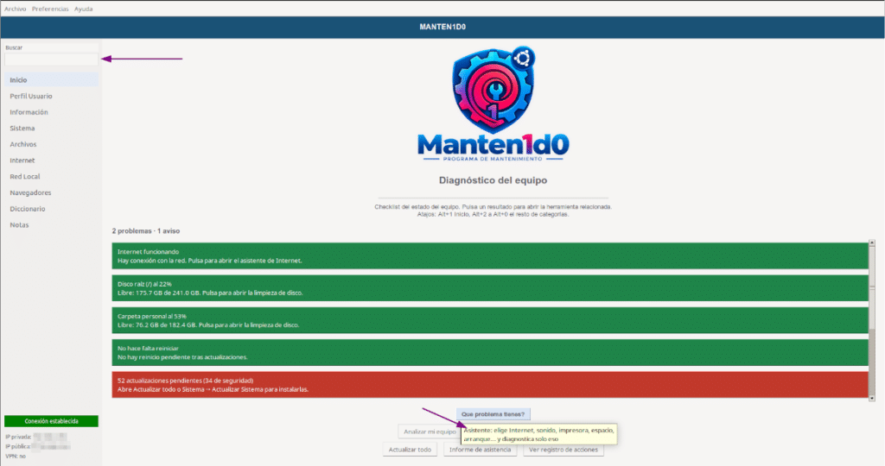Click the IP pública label
The height and width of the screenshot is (466, 885).
pos(18,446)
